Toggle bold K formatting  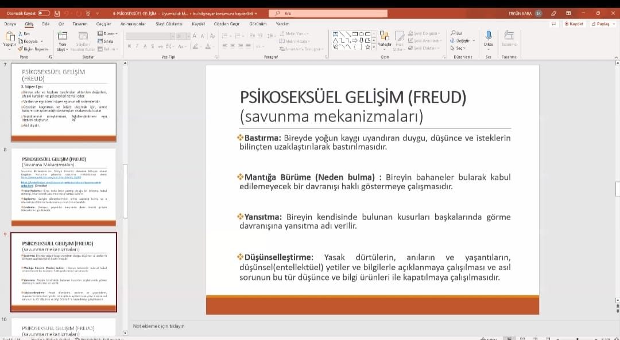[129, 46]
